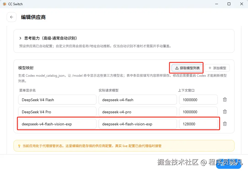
Task: Expand the 思考能力 section chevron
Action: click(20, 38)
